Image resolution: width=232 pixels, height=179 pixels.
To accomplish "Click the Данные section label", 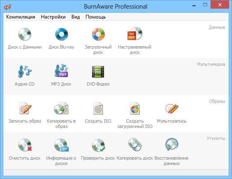I will tap(217, 27).
